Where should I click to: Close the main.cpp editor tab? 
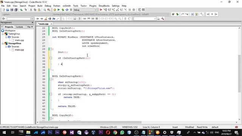tap(51, 24)
